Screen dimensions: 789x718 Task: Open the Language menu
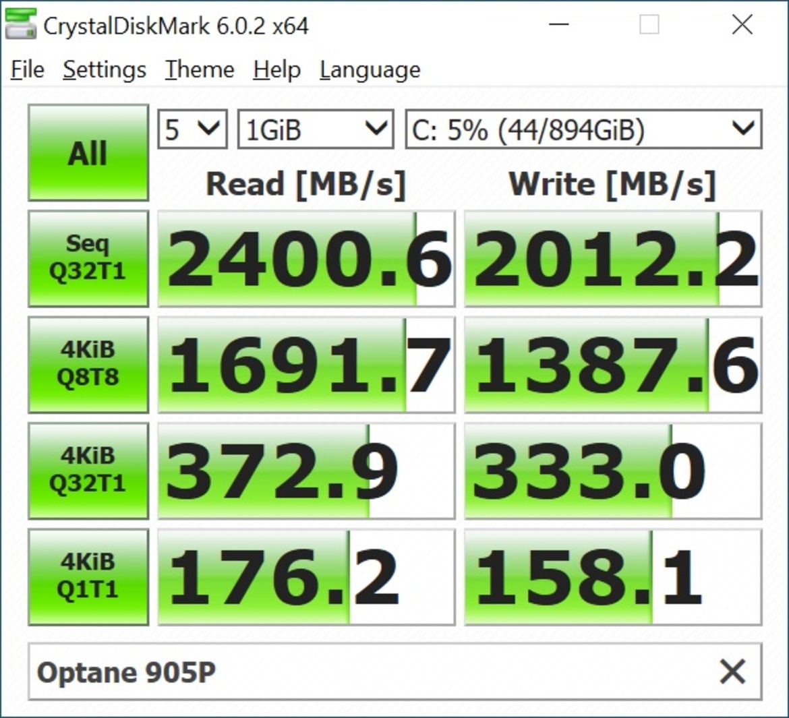[x=370, y=69]
